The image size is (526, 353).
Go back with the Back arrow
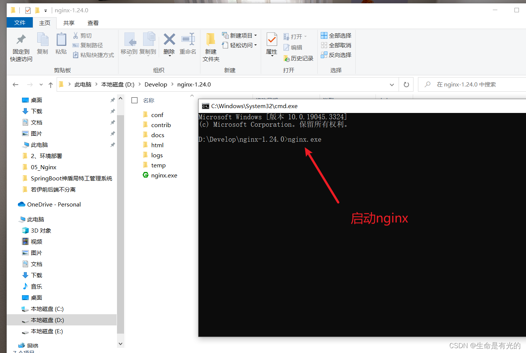(x=15, y=85)
